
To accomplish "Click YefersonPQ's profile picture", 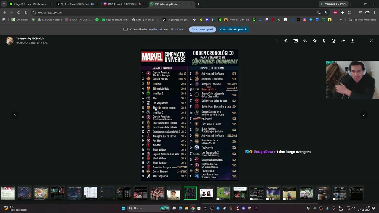I will pyautogui.click(x=9, y=41).
